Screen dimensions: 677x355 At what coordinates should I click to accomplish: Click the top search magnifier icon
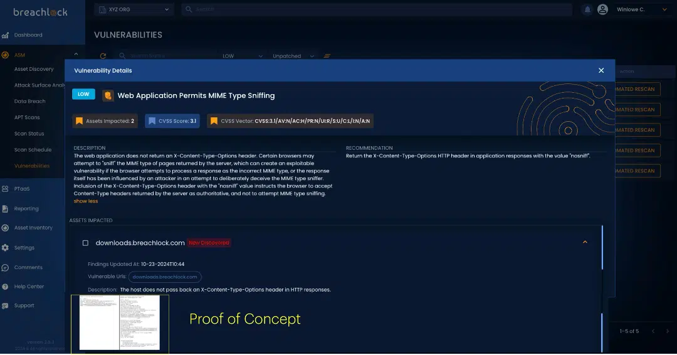pos(189,9)
